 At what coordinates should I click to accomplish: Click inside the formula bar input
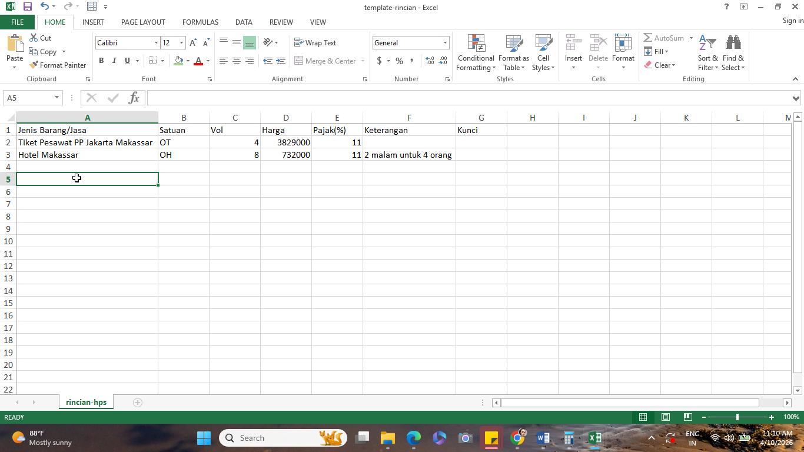pos(468,98)
